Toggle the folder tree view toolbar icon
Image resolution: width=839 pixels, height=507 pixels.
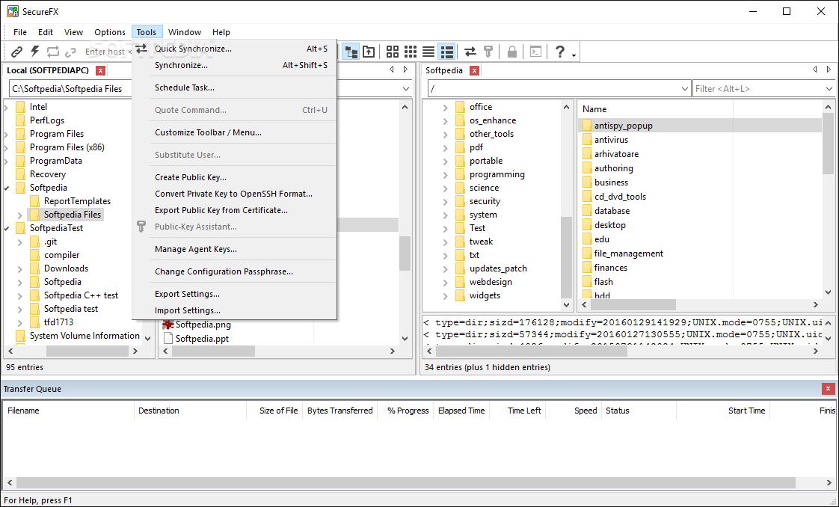pos(351,52)
